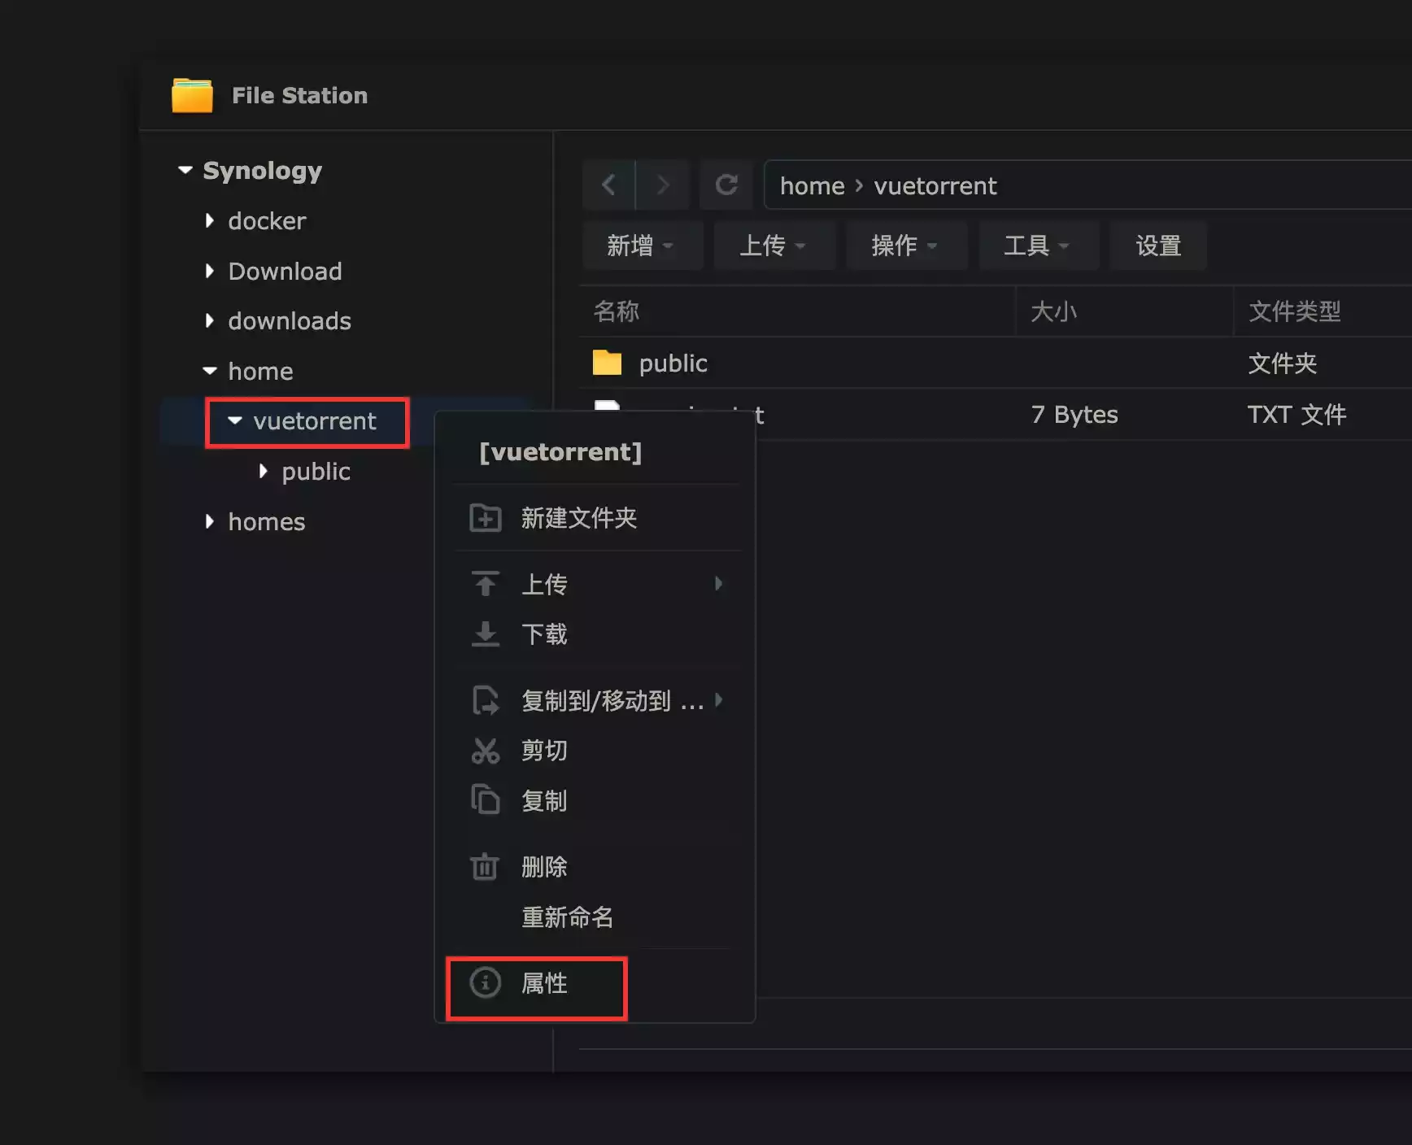Image resolution: width=1412 pixels, height=1145 pixels.
Task: Click the back navigation arrow
Action: click(608, 185)
